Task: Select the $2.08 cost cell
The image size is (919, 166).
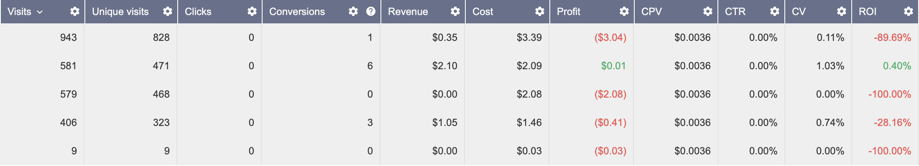Action: [529, 94]
